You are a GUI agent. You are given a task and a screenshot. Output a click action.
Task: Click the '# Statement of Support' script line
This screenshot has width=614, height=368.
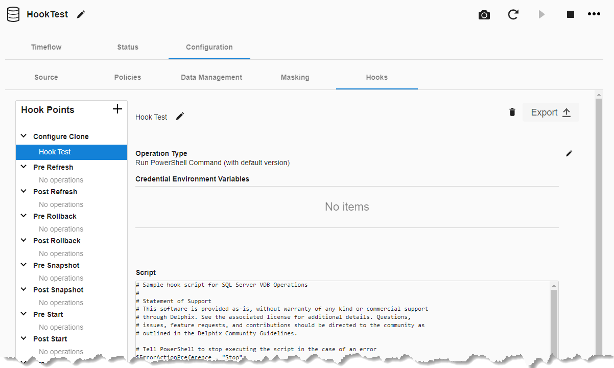click(174, 301)
